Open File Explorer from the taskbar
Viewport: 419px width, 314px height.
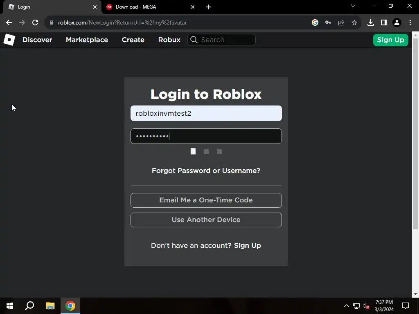click(x=50, y=306)
